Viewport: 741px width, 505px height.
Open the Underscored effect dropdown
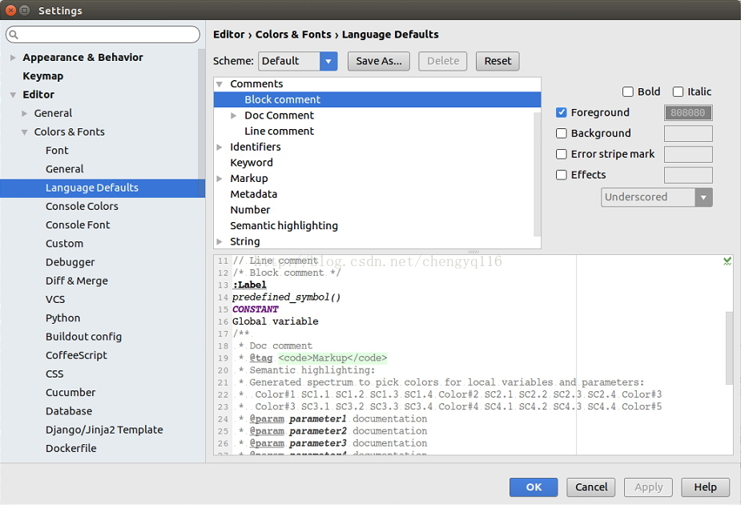(x=702, y=196)
